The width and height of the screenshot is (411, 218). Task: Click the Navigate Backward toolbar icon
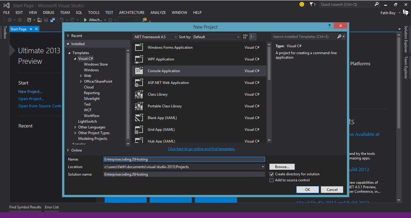click(x=10, y=20)
